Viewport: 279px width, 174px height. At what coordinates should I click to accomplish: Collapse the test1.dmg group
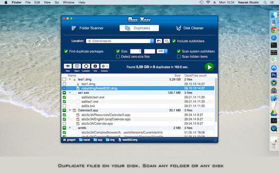(70, 79)
